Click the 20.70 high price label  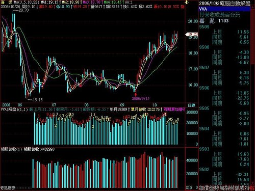pos(23,10)
